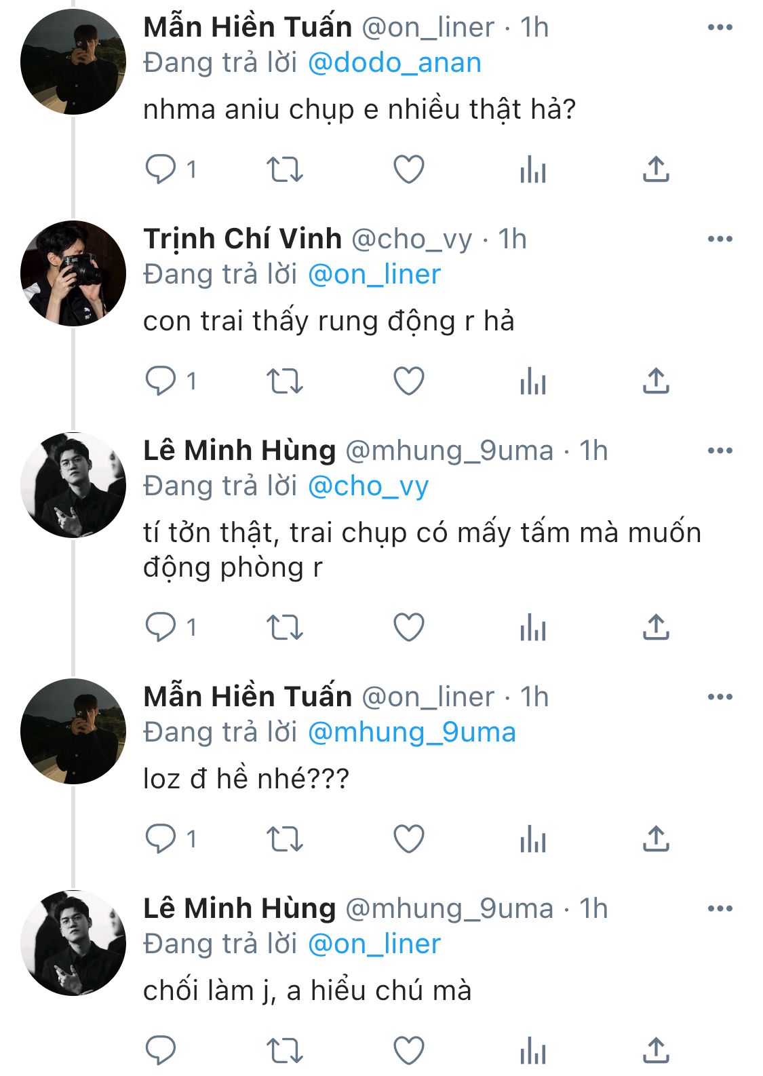Open more options on Trịnh Chí Vinh's tweet
The width and height of the screenshot is (763, 1076).
(720, 239)
